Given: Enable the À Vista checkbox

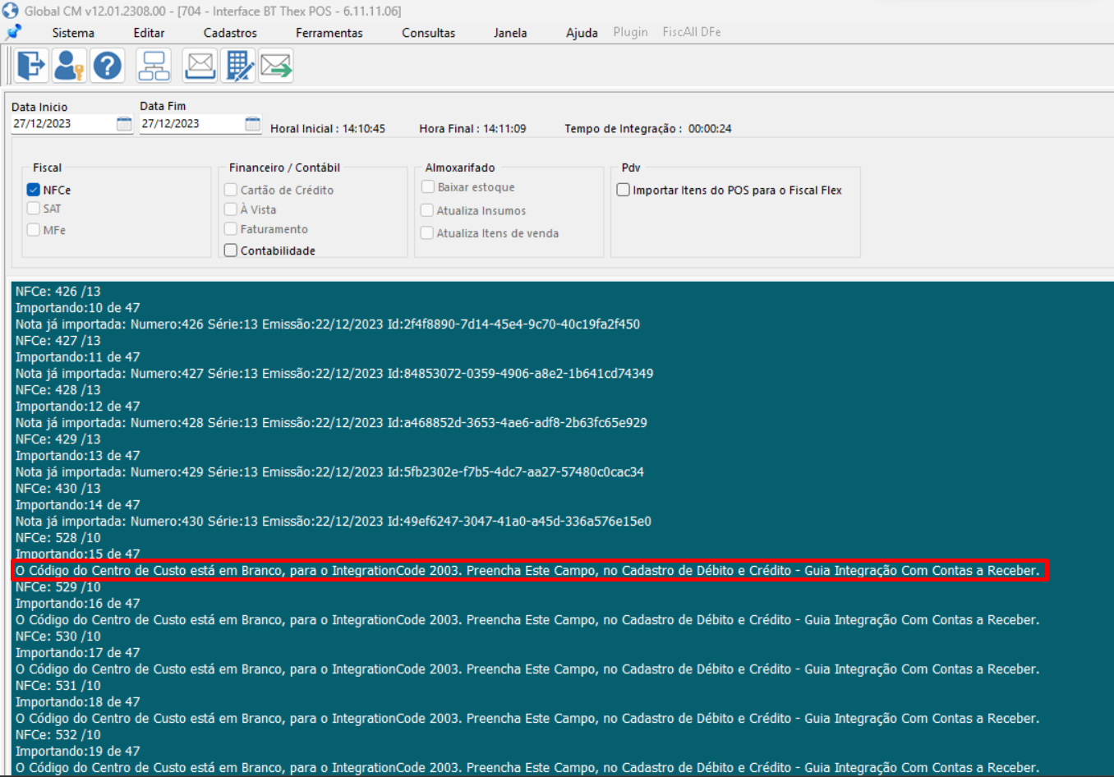Looking at the screenshot, I should [231, 209].
